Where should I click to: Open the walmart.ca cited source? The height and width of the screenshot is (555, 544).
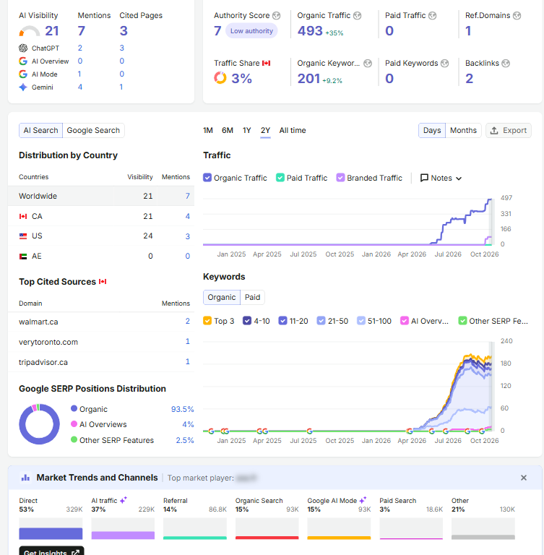click(38, 322)
